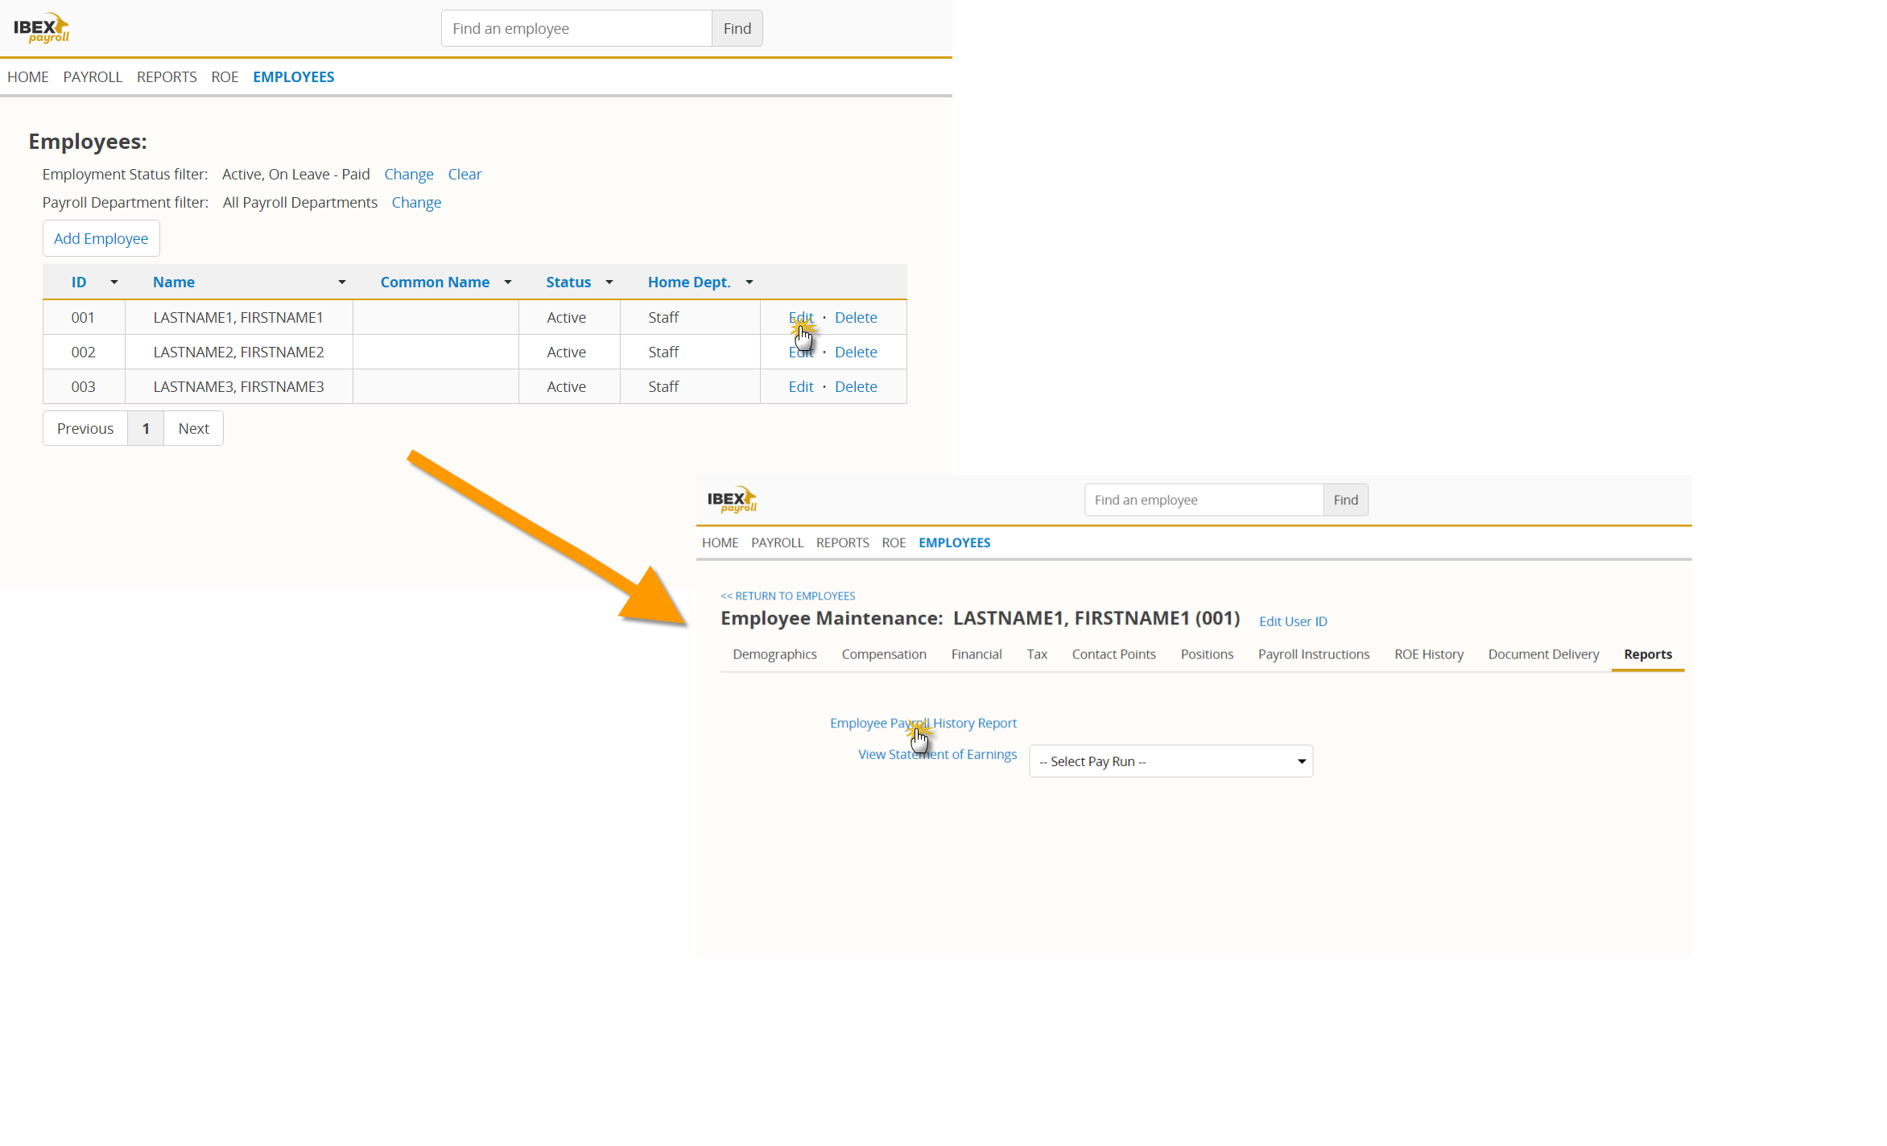
Task: Delete employee 001 LASTNAME1, FIRSTNAME1
Action: [856, 317]
